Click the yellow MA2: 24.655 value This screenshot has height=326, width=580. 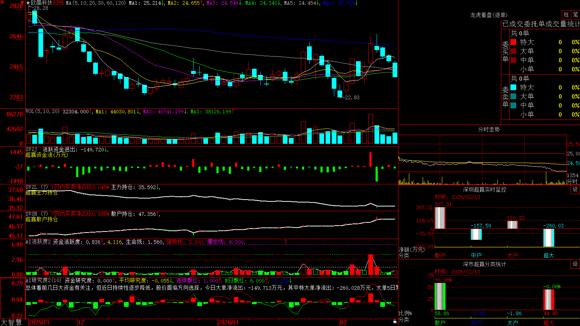(184, 3)
